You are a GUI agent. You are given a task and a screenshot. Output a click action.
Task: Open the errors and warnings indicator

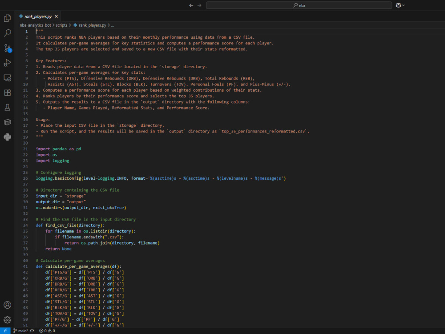pos(47,330)
